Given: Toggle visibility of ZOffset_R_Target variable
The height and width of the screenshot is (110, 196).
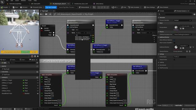Looking at the screenshot, I should (38, 83).
